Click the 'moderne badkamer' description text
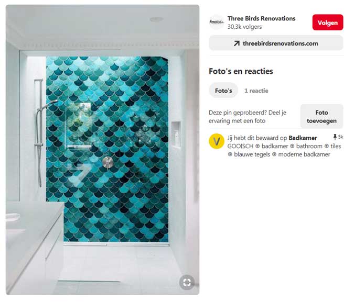 click(304, 154)
